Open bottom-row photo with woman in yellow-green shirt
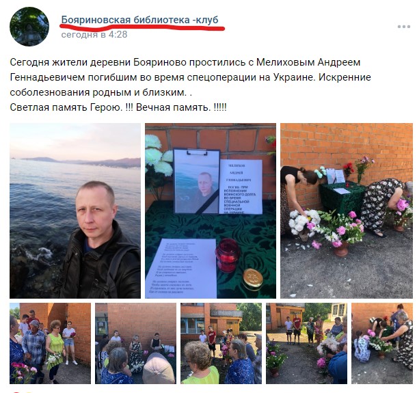The width and height of the screenshot is (417, 393). point(221,343)
